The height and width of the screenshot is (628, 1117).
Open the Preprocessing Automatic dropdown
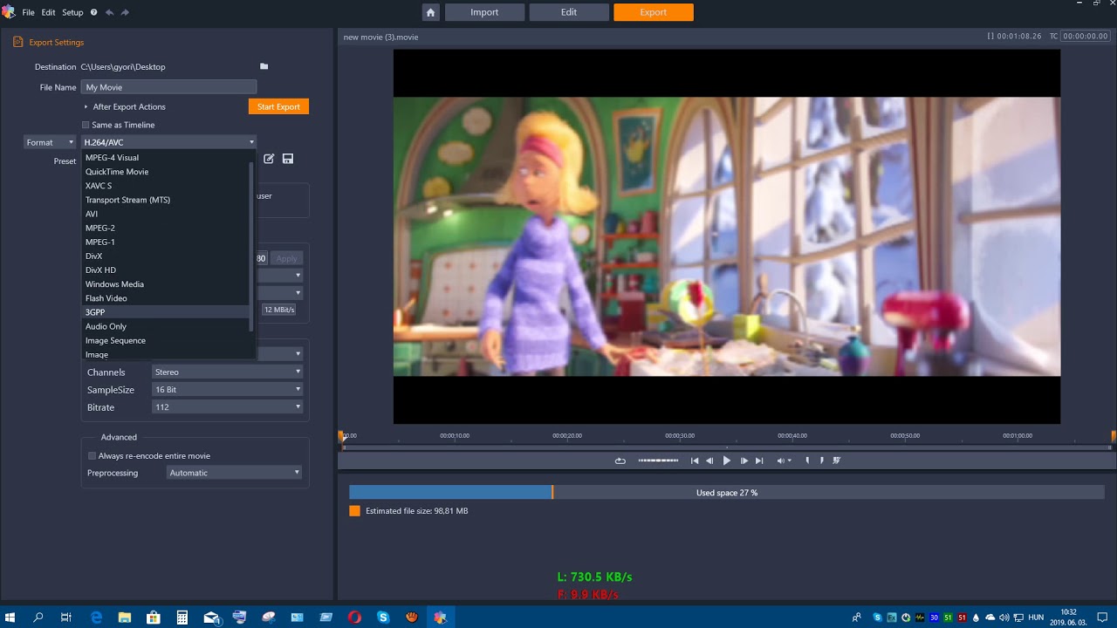click(x=235, y=473)
